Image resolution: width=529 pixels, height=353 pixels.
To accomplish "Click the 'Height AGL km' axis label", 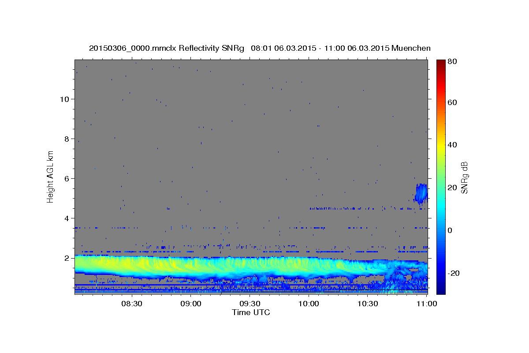I will (x=51, y=176).
